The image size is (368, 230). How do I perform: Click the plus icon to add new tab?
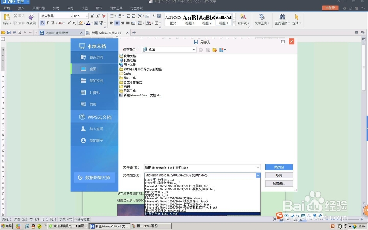134,33
